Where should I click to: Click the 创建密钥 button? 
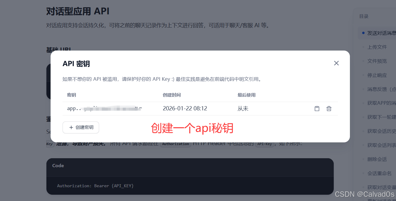[81, 127]
